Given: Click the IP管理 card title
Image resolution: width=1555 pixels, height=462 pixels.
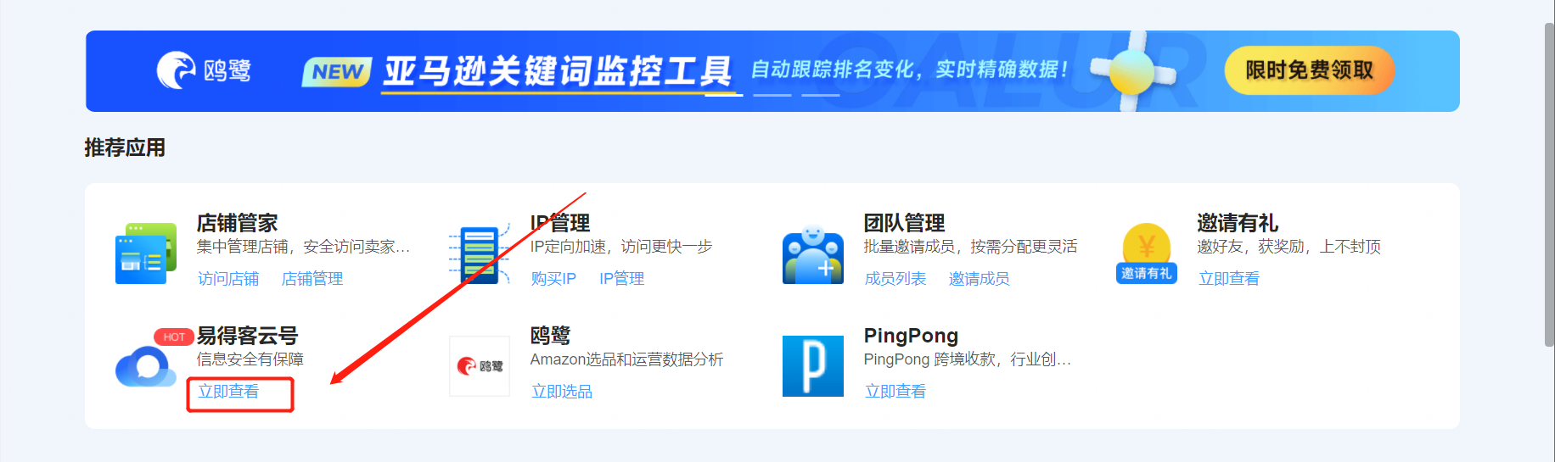Looking at the screenshot, I should [x=560, y=223].
